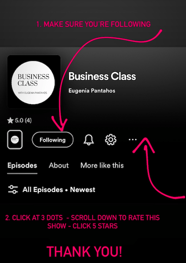Screen dimensions: 186x263
Task: Click the Business Class show title
Action: coord(102,76)
